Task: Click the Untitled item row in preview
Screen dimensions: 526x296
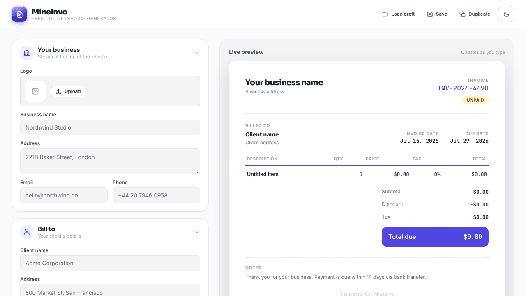Action: point(367,174)
